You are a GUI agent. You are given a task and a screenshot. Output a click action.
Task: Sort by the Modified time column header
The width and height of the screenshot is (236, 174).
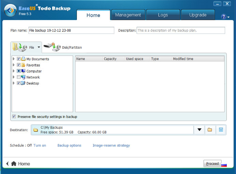pyautogui.click(x=198, y=59)
